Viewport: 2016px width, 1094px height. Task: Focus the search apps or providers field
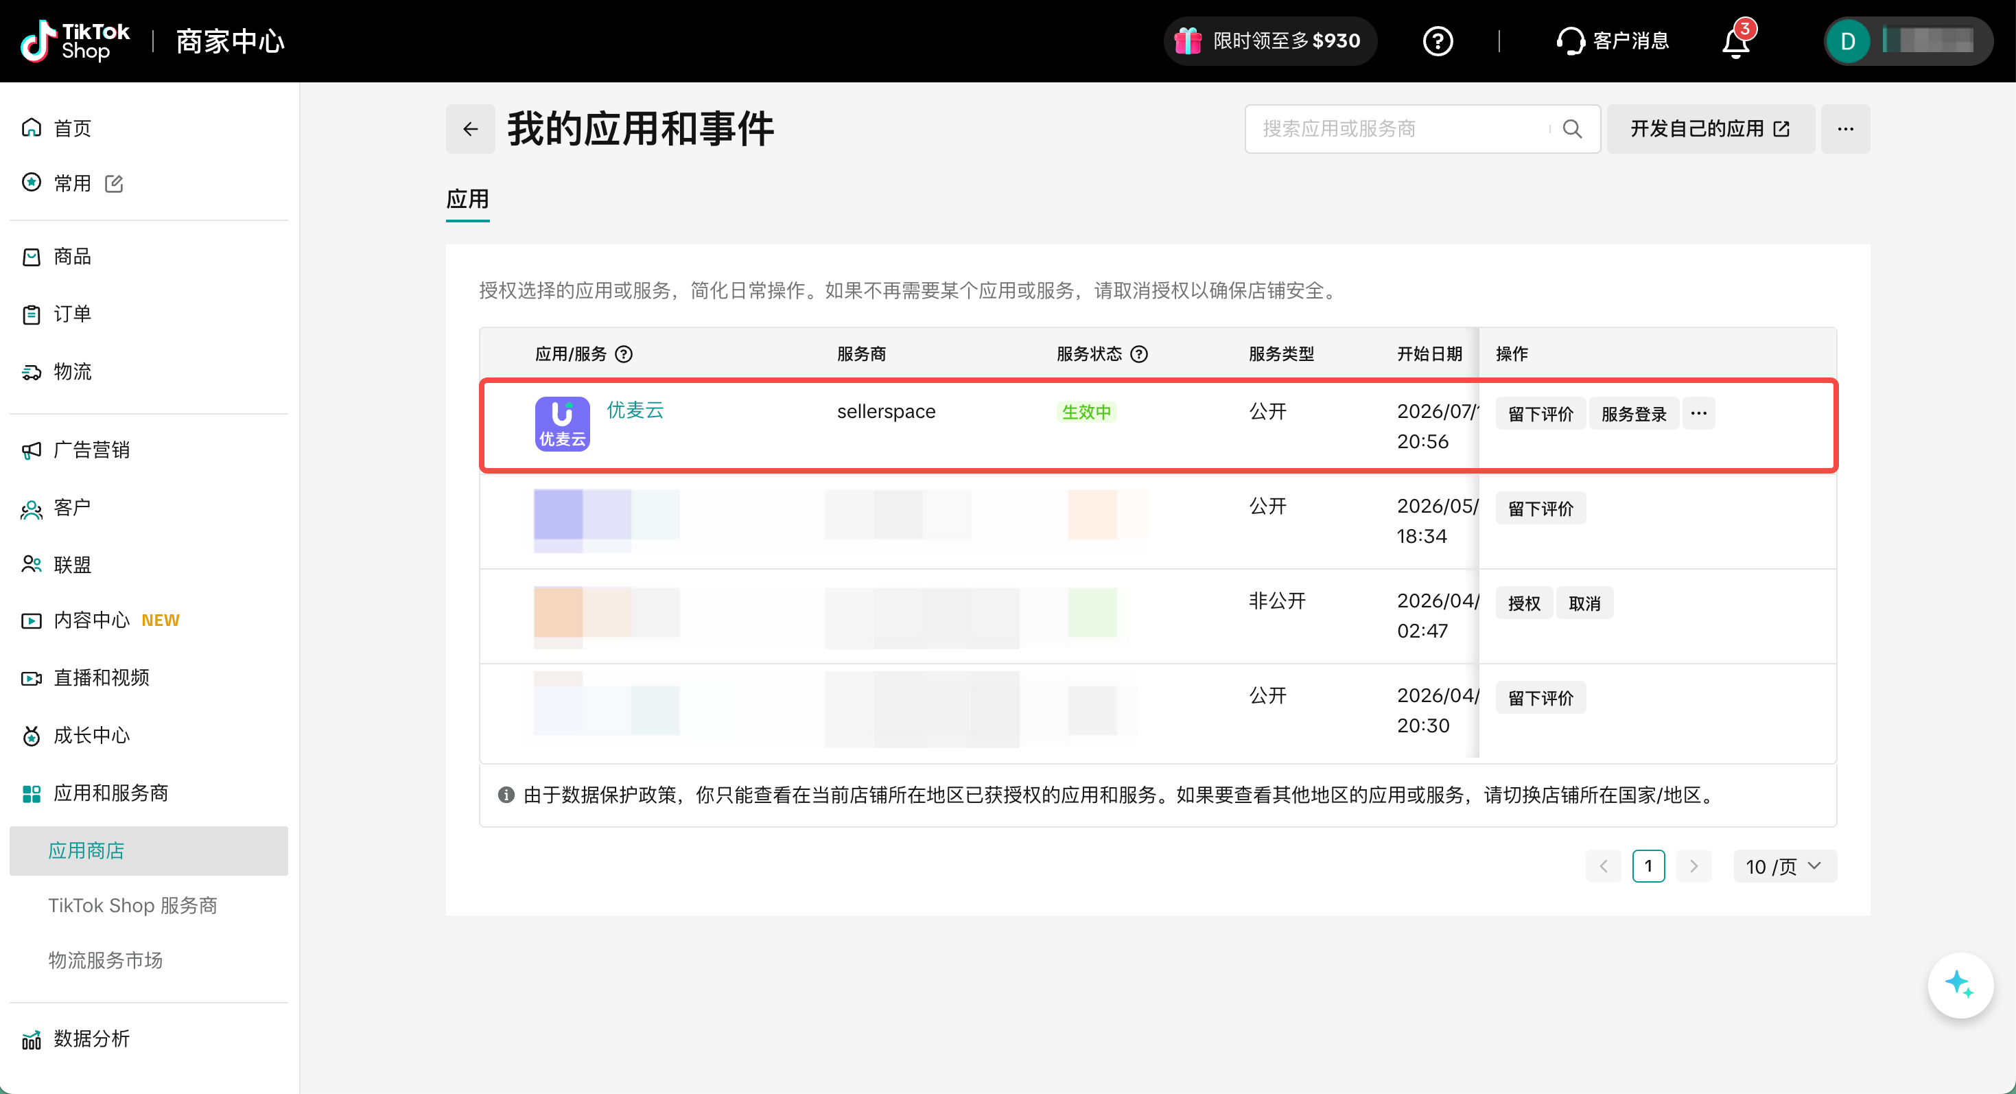(1401, 128)
